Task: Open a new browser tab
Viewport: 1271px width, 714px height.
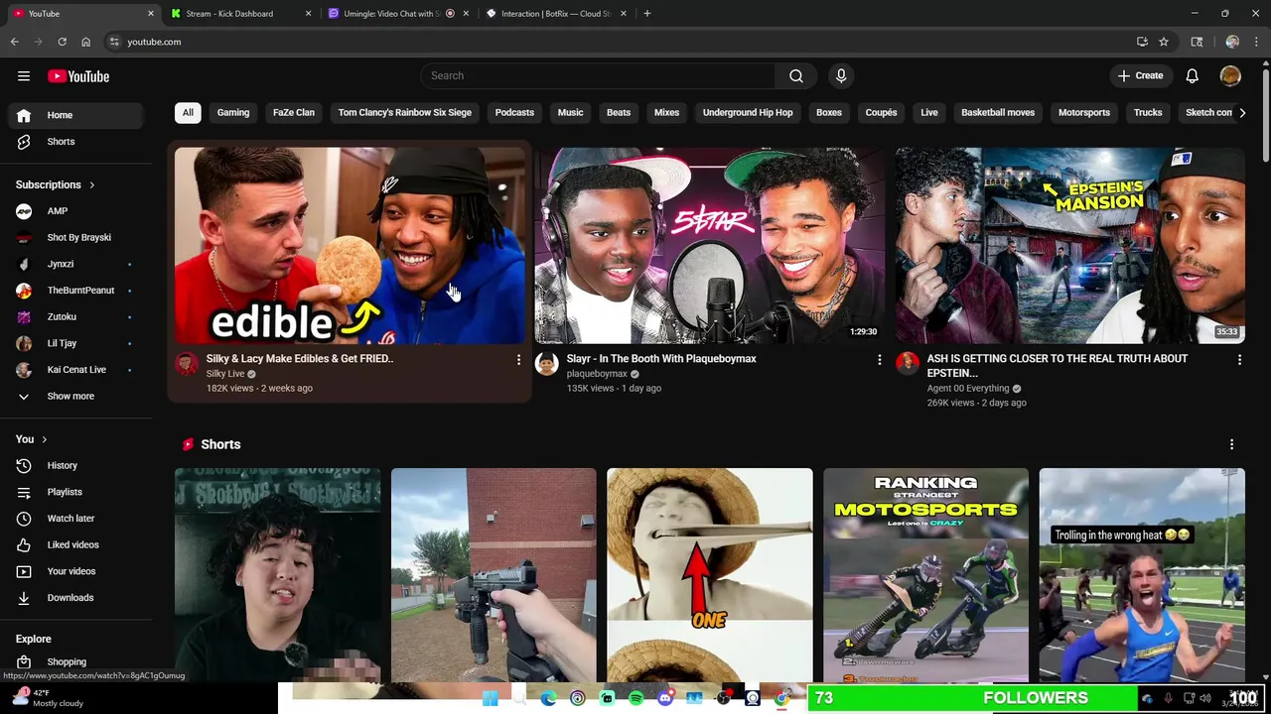Action: point(647,14)
